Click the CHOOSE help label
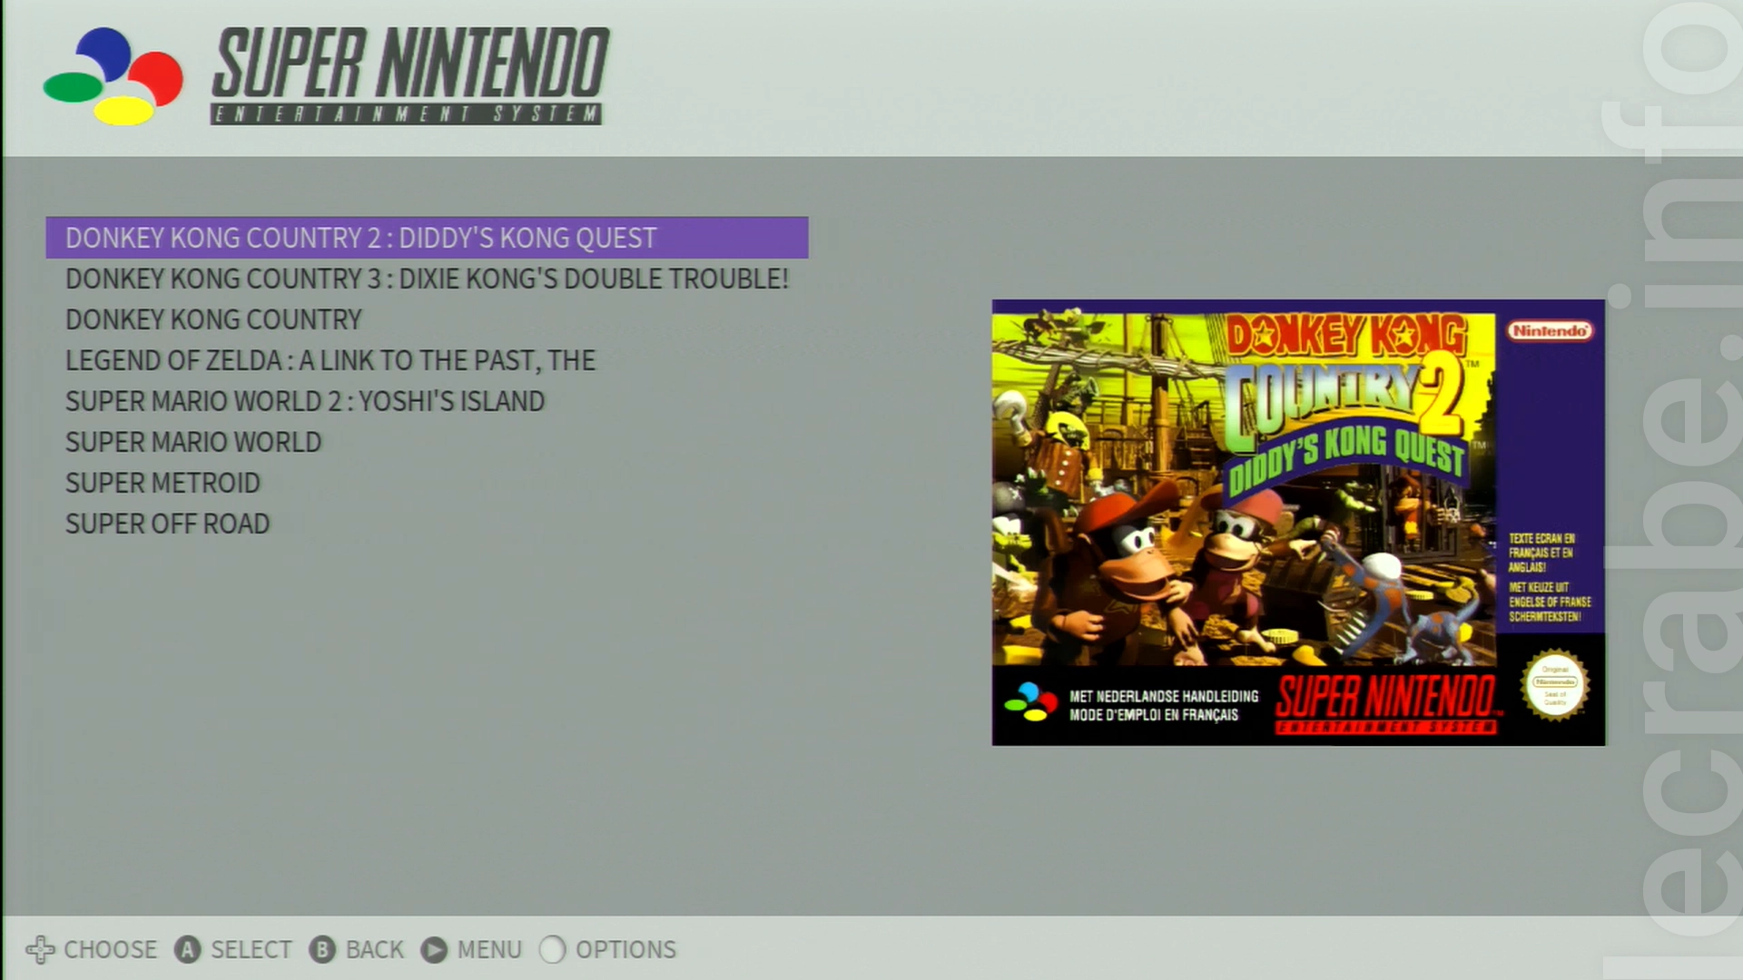This screenshot has height=980, width=1743. click(111, 949)
